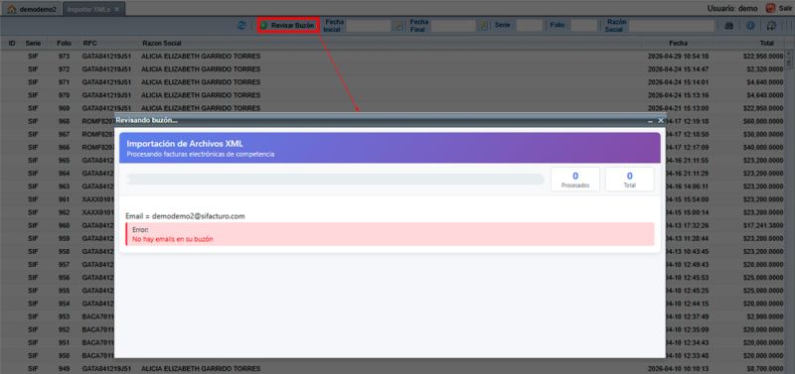Viewport: 795px width, 374px height.
Task: Click the $2,900.0000 total cell
Action: (x=764, y=316)
